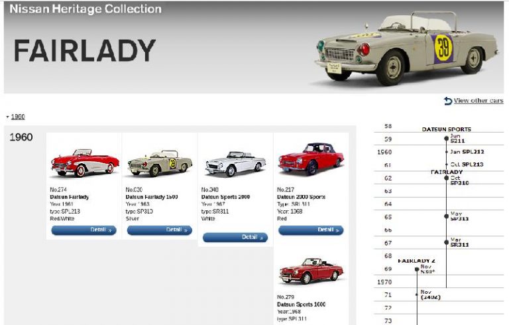Open the red Datsun Sports 1600 picture
This screenshot has height=325, width=509.
click(310, 271)
